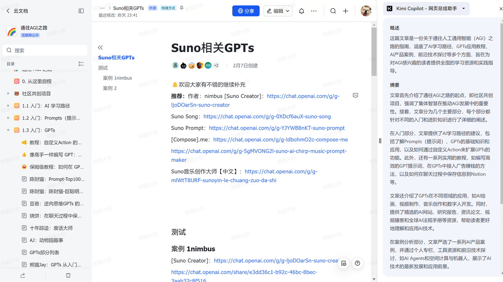Expand the 社区共创项目 tree node
Viewport: 503px width, 282px height.
[8, 94]
